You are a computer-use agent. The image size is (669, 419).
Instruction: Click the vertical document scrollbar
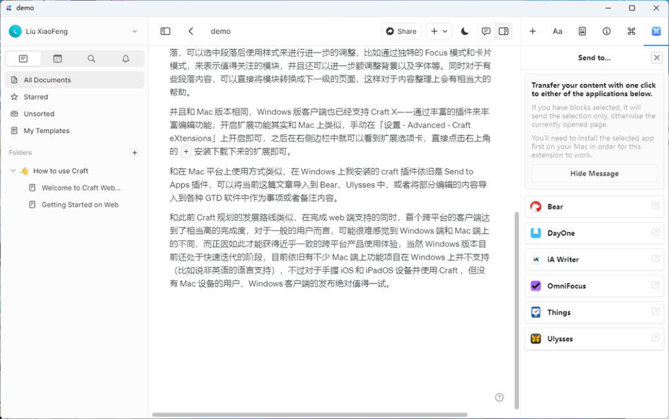517,310
